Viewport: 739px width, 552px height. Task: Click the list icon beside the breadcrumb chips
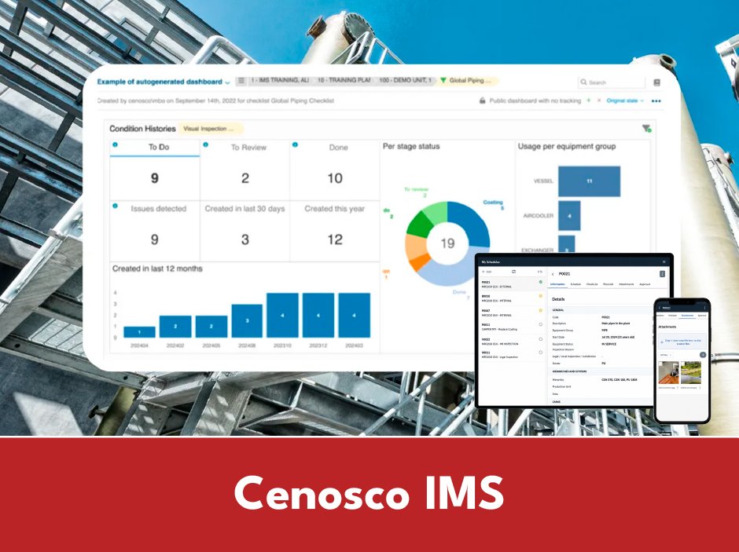[x=241, y=80]
